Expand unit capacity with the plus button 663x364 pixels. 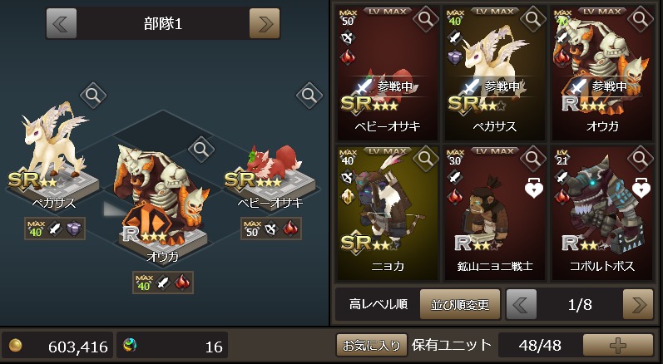[x=618, y=346]
